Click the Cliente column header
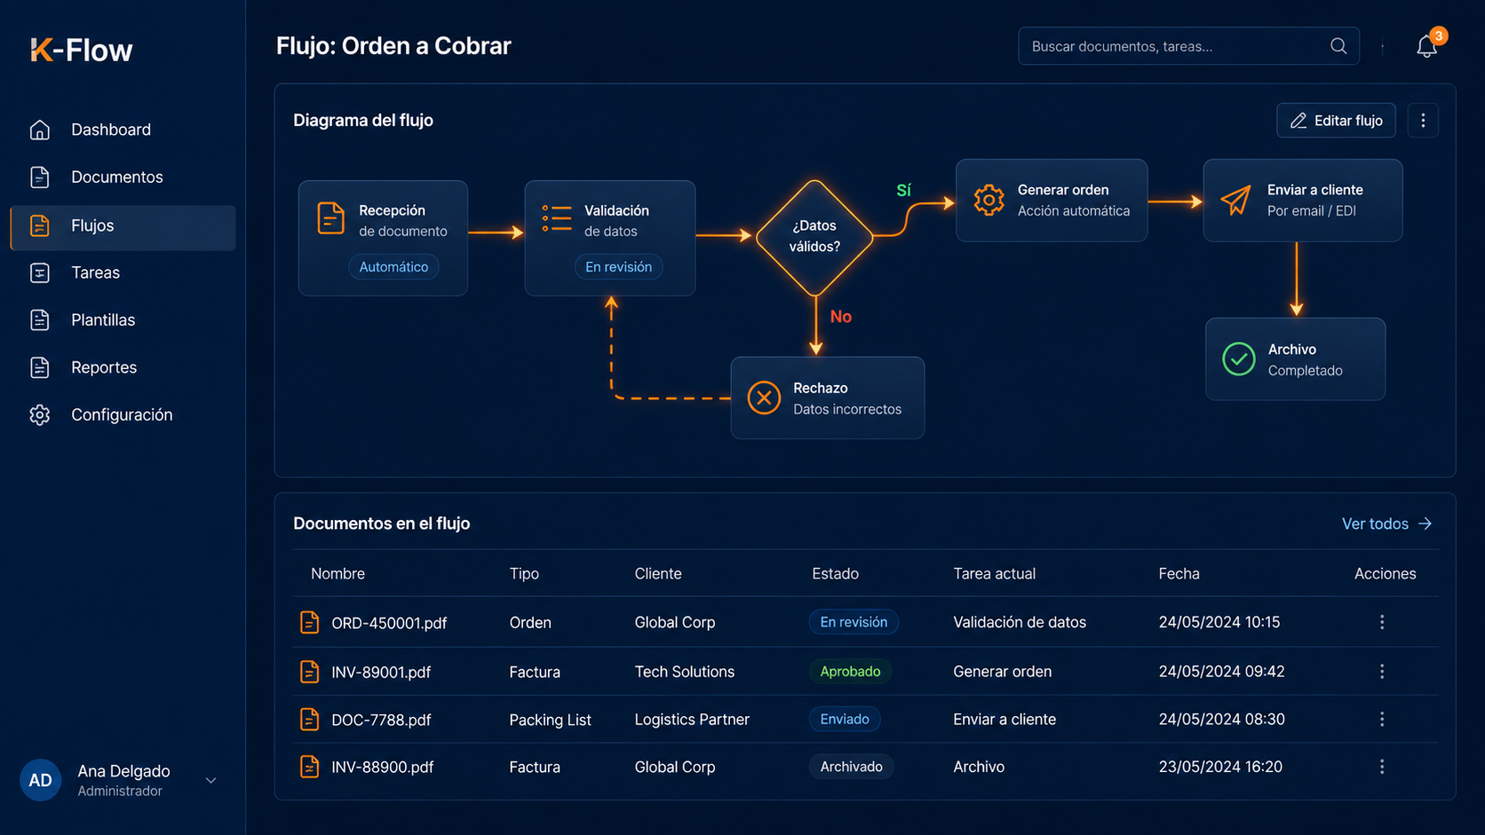 point(658,573)
